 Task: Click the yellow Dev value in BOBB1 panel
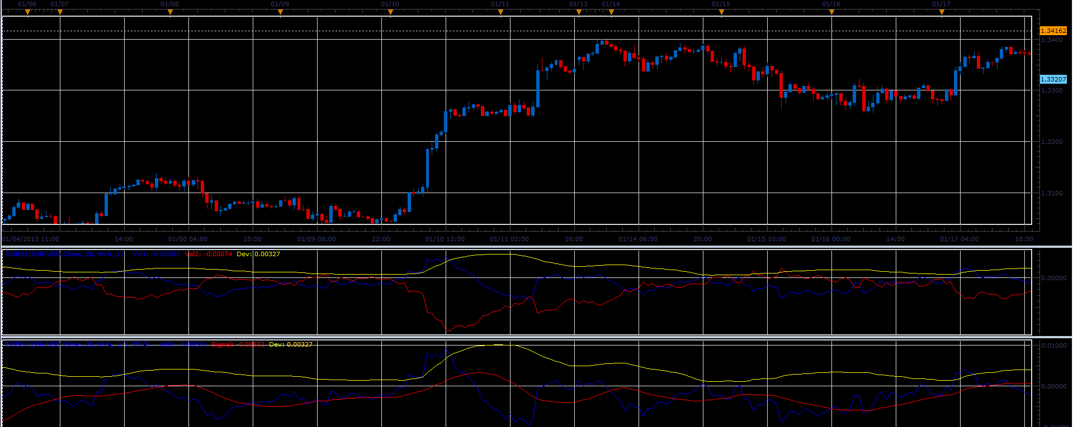click(x=258, y=254)
